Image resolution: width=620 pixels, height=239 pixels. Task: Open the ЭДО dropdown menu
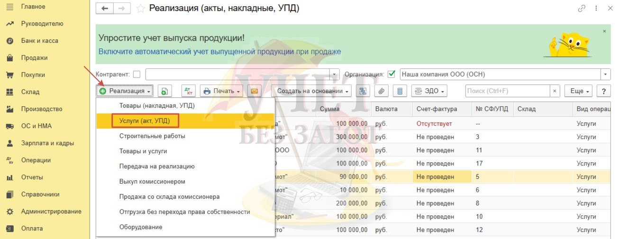[429, 91]
